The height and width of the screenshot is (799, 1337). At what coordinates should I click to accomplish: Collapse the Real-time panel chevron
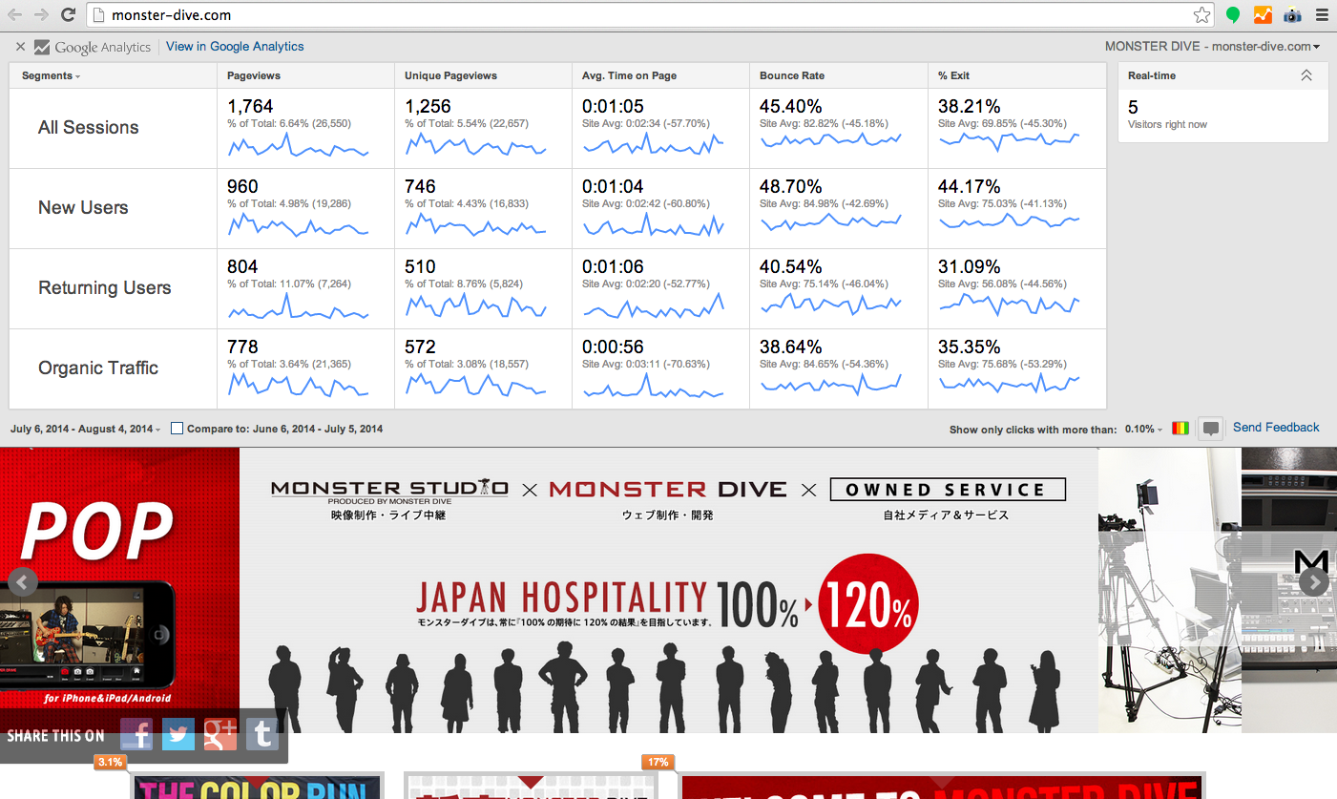click(1306, 75)
